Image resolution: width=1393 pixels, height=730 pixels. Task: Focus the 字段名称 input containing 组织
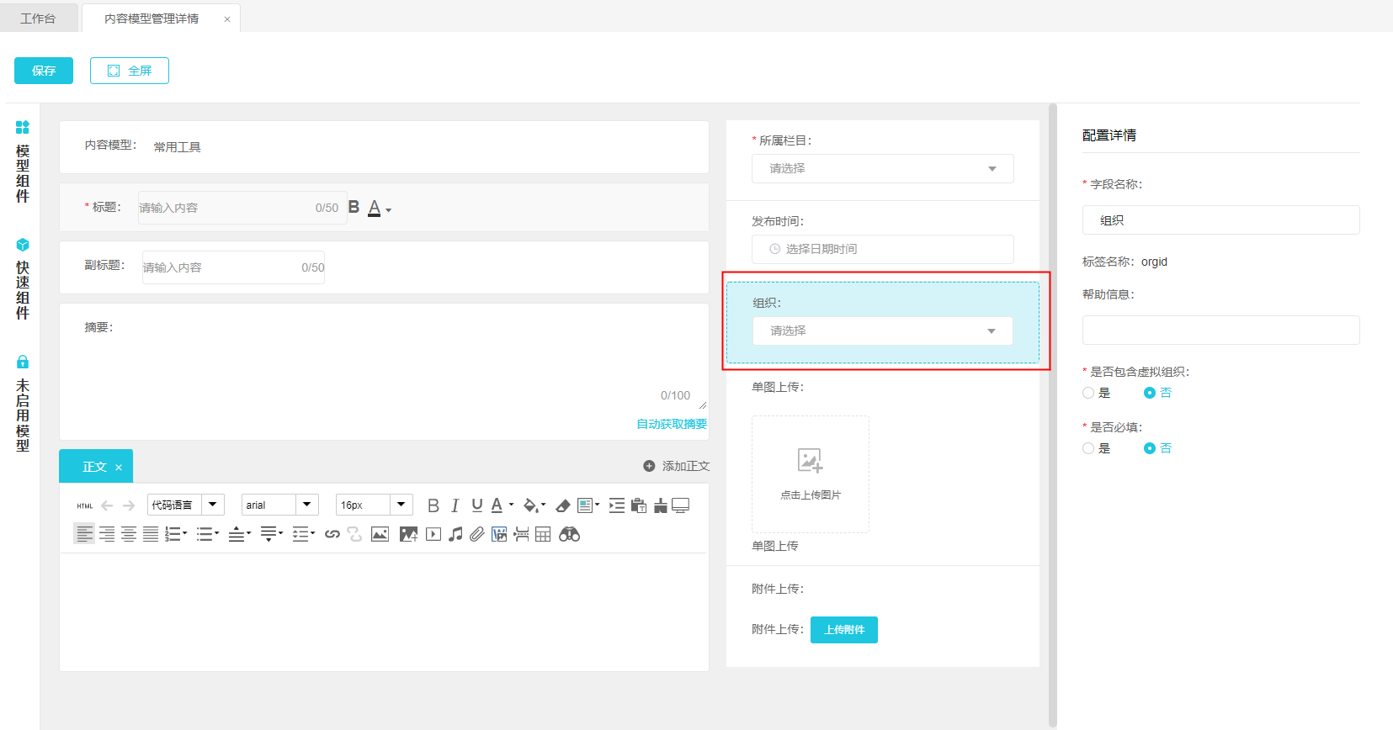pos(1220,220)
